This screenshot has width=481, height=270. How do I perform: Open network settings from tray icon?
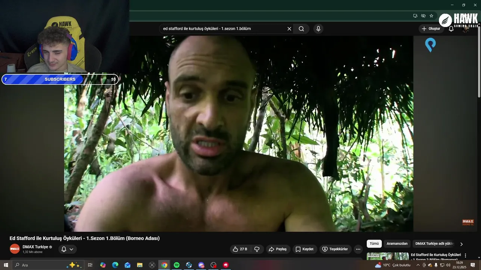tap(442, 265)
